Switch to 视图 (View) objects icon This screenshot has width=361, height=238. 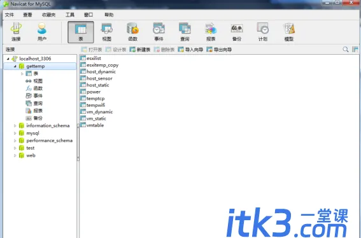[106, 32]
